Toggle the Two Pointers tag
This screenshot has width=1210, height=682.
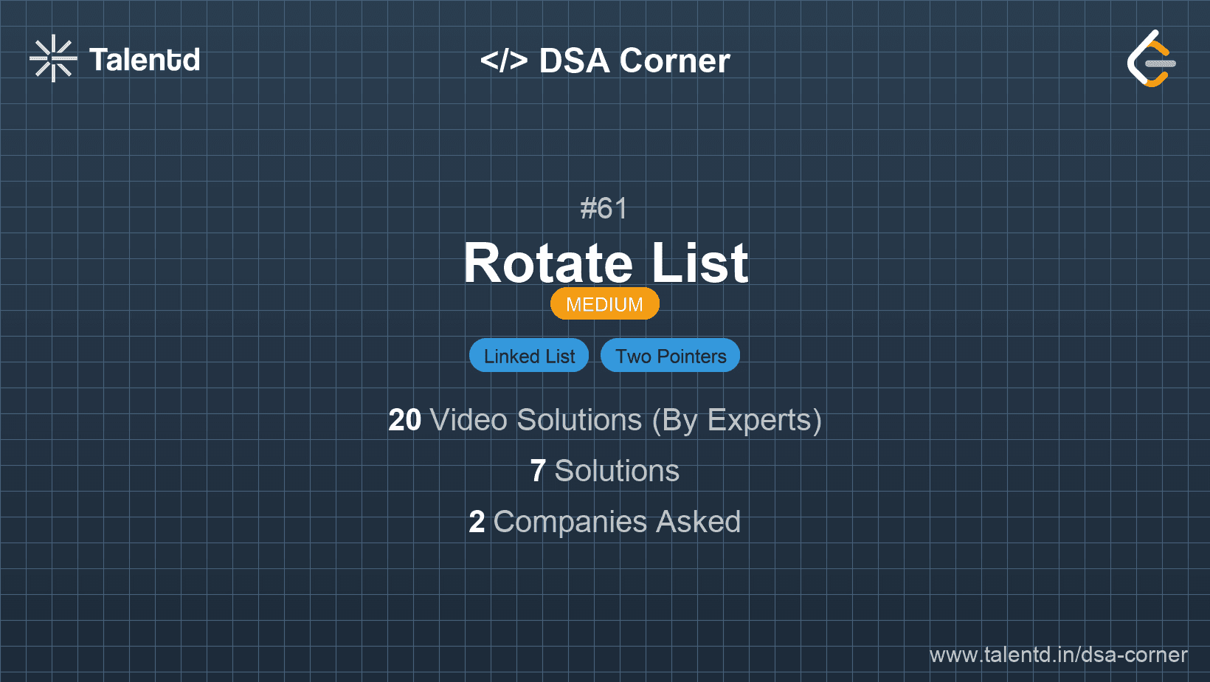point(670,355)
